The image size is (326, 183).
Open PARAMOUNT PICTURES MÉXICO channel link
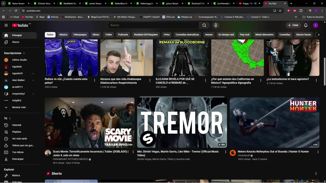pos(70,159)
